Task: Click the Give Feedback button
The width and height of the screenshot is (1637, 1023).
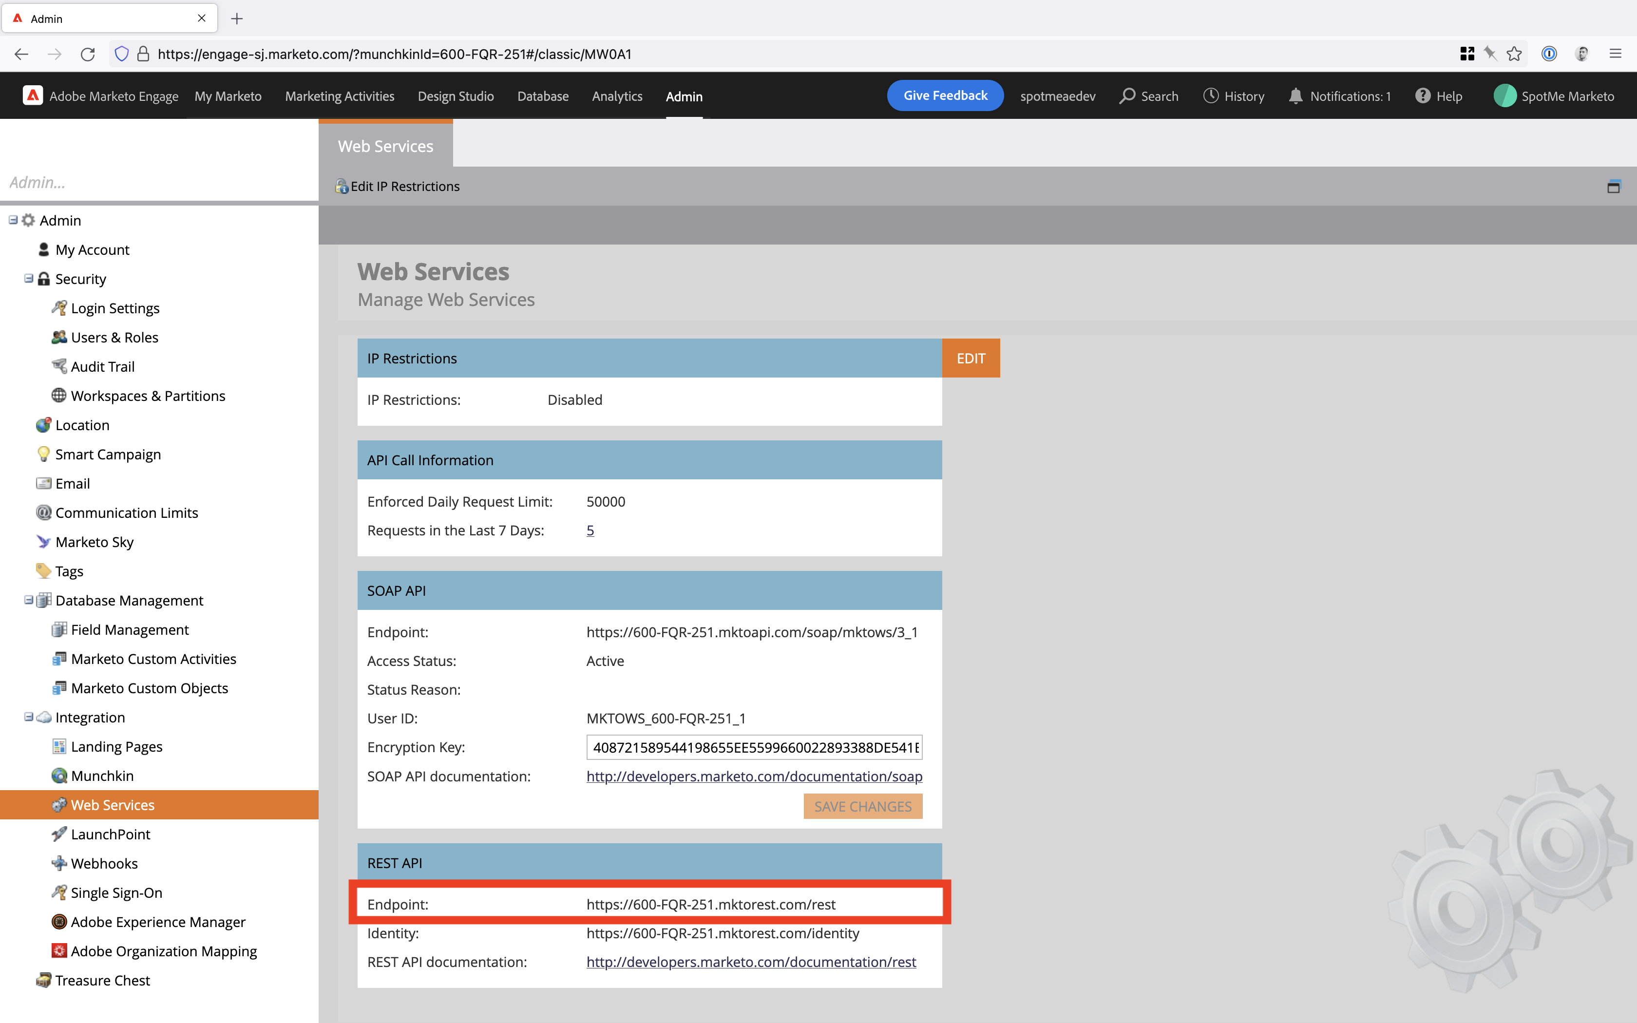Action: 945,95
